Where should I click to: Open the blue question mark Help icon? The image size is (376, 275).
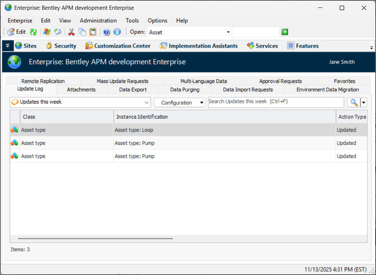[107, 32]
